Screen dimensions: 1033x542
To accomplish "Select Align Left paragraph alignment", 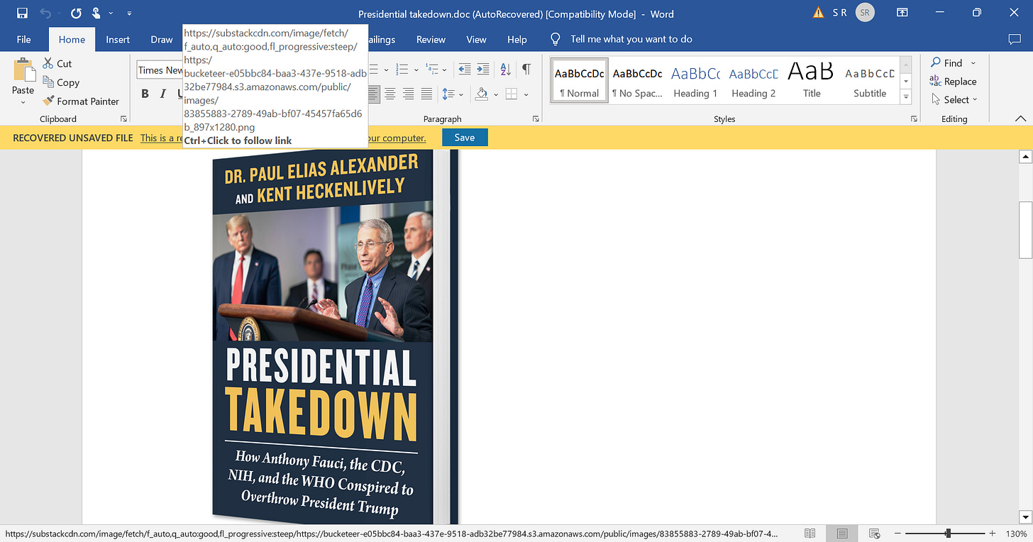I will pyautogui.click(x=374, y=94).
